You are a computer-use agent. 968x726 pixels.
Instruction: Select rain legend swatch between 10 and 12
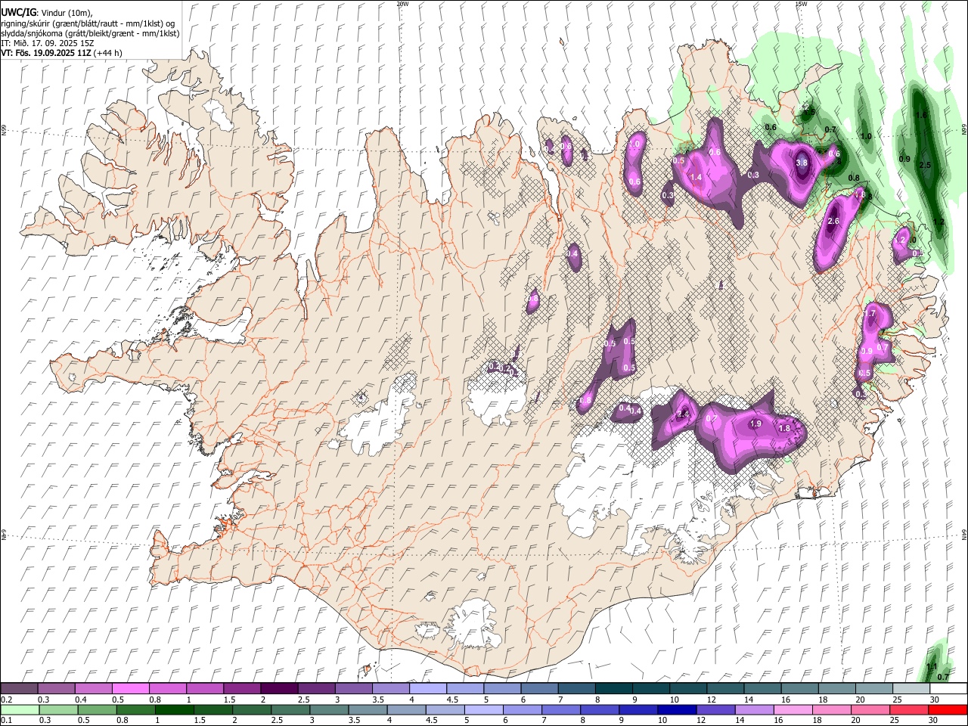pos(676,709)
